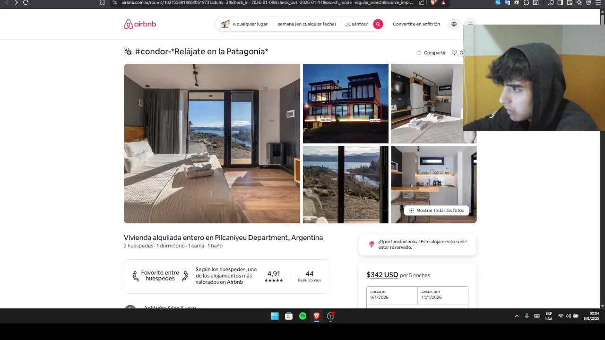
Task: Open Brave Leo AI sparkle icon
Action: point(579,2)
